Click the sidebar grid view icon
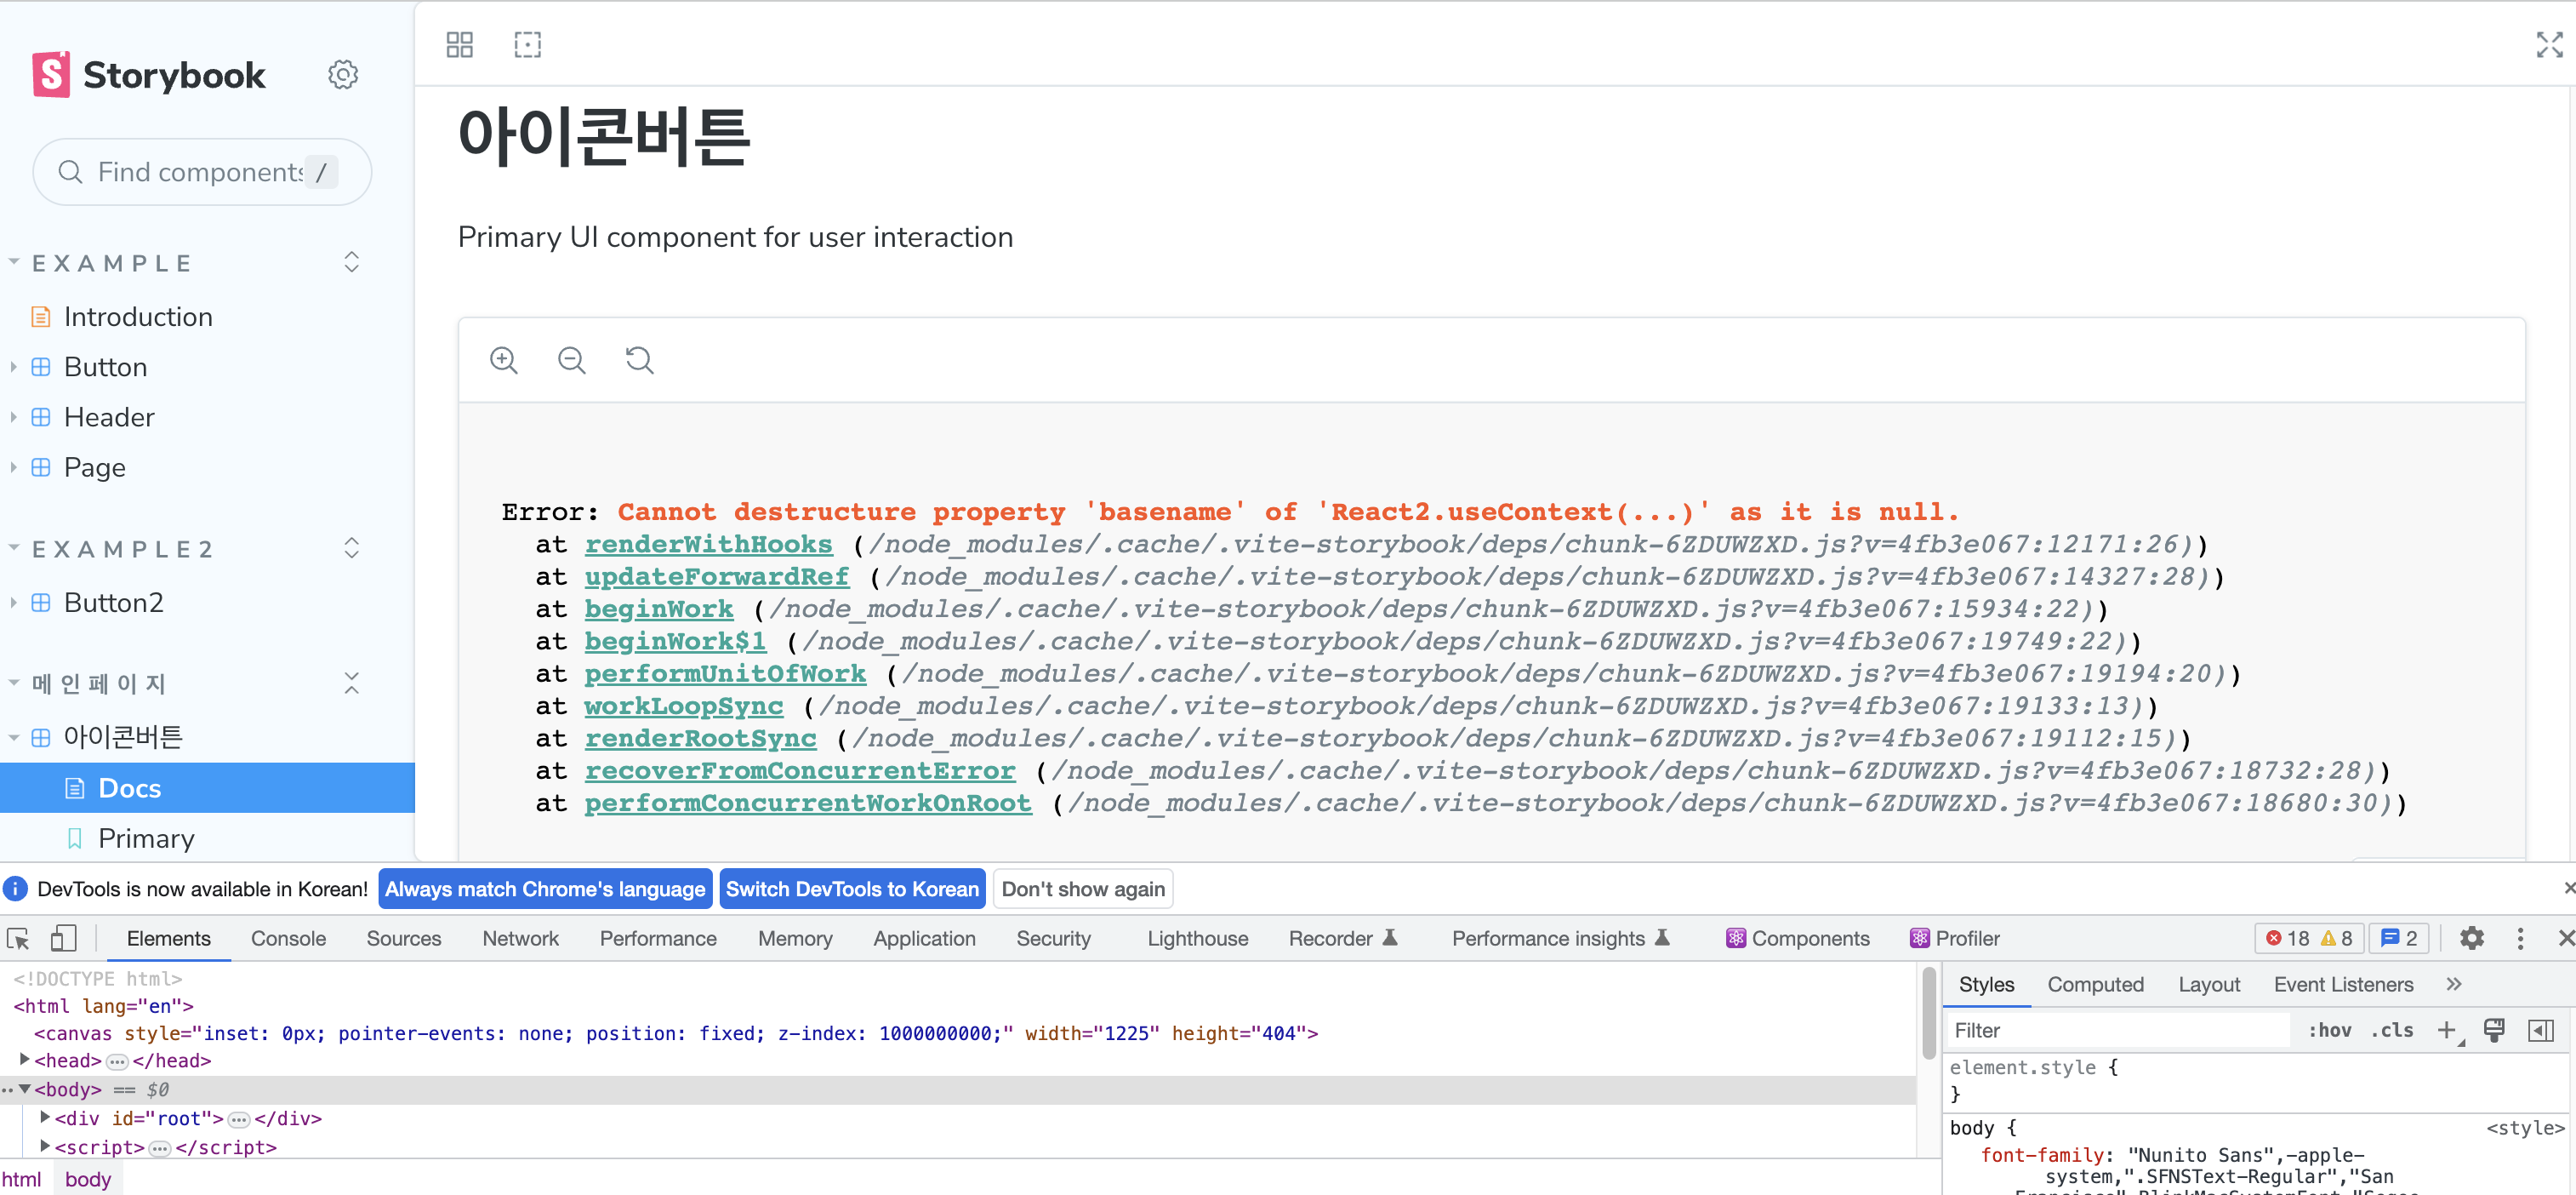 pyautogui.click(x=459, y=44)
